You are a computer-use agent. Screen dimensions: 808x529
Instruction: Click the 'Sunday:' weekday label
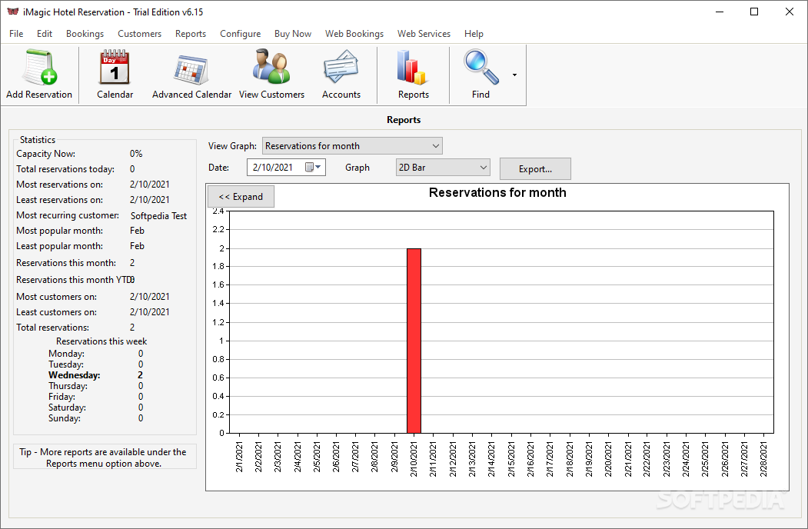coord(65,418)
